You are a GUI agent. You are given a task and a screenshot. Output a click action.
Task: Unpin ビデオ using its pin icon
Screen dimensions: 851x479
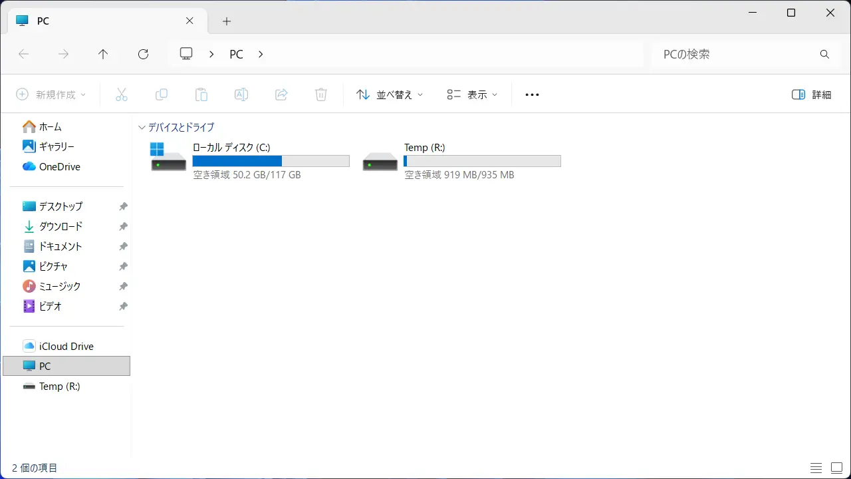tap(123, 306)
